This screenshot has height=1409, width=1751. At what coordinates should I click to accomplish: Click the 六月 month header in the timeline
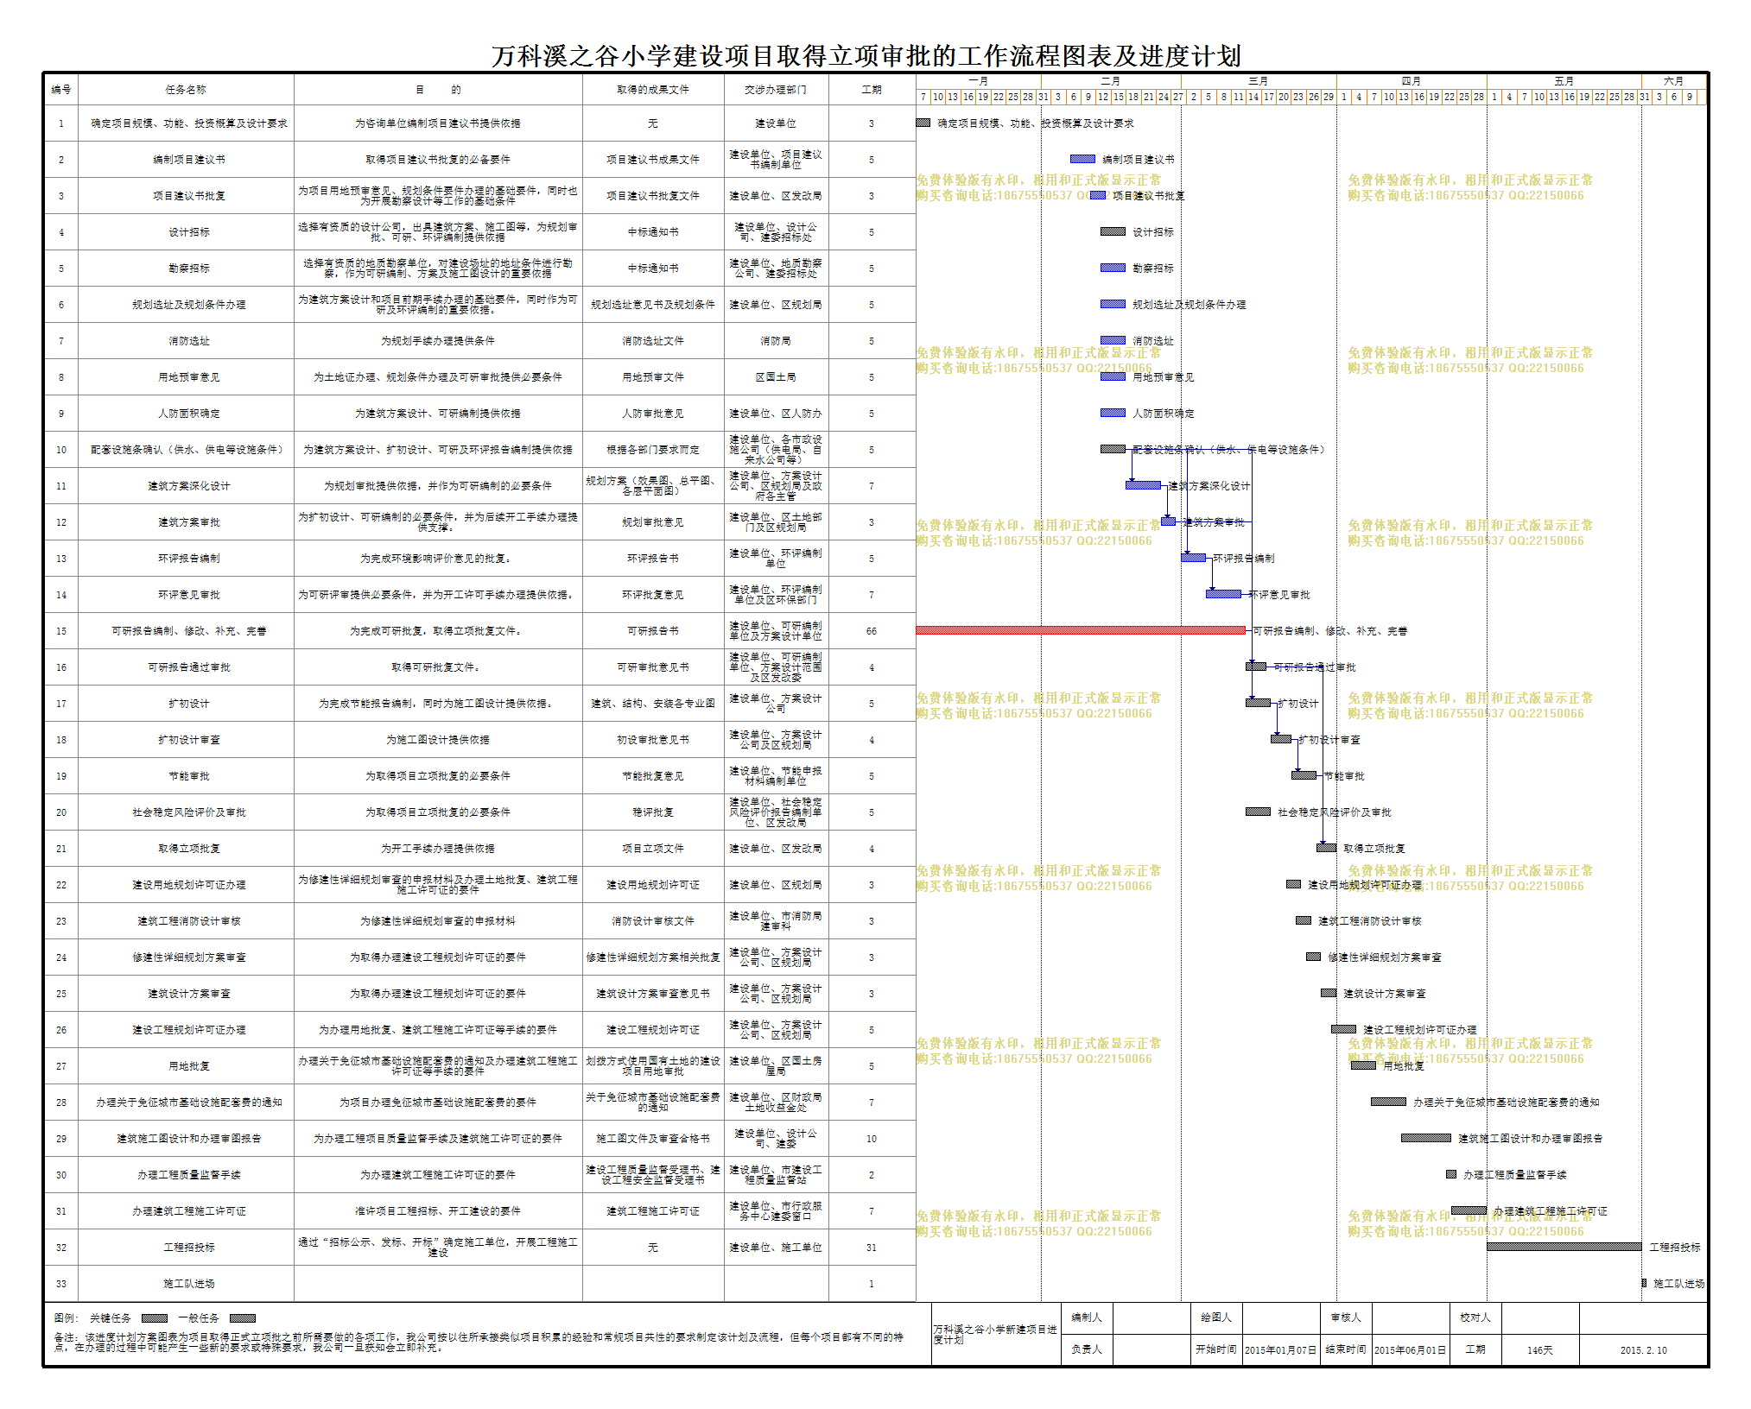pos(1673,81)
